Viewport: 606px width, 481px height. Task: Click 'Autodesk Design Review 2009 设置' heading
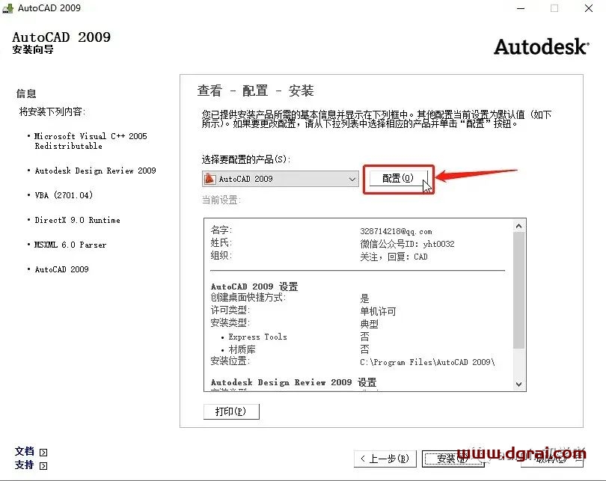click(x=293, y=382)
